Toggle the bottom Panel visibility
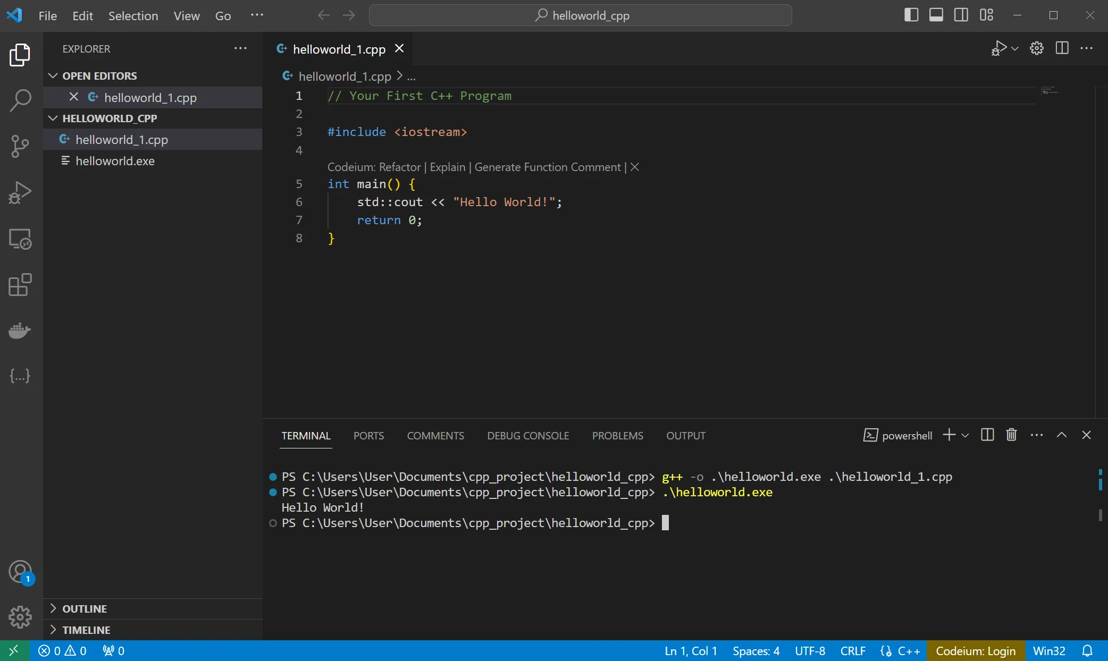1108x661 pixels. tap(936, 15)
